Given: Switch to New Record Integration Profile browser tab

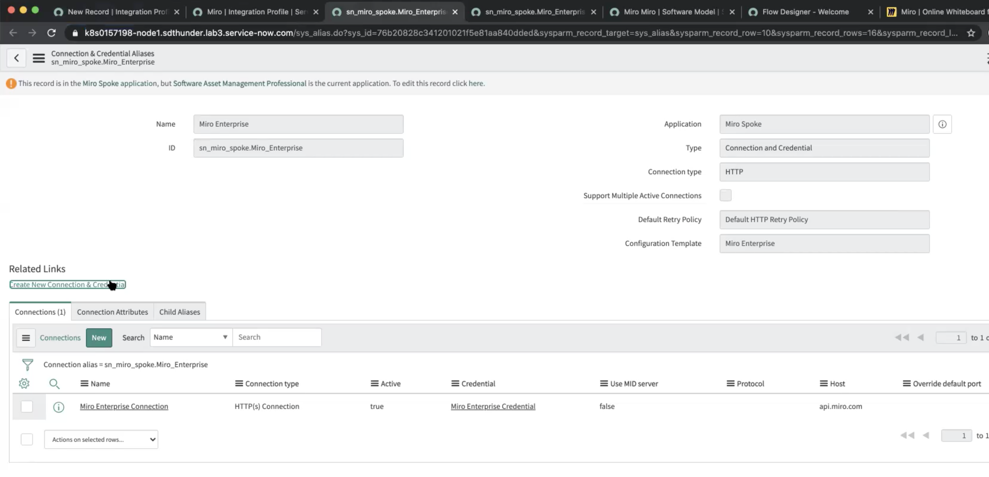Looking at the screenshot, I should pyautogui.click(x=117, y=12).
